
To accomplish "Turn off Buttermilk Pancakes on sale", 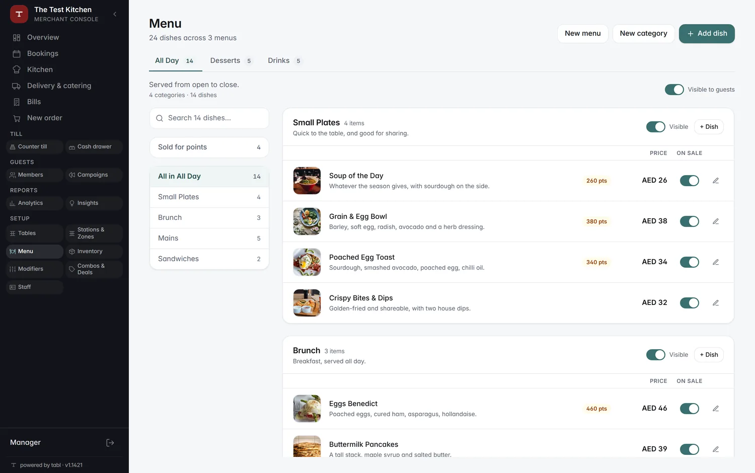I will [690, 449].
